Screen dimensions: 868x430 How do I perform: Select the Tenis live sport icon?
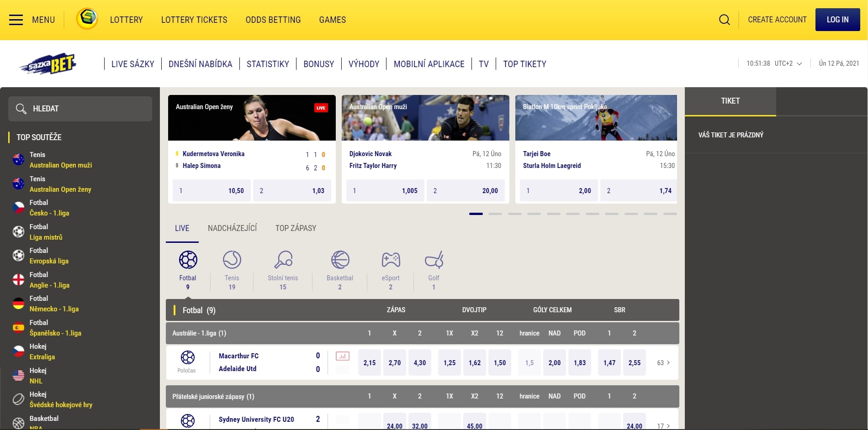click(232, 260)
